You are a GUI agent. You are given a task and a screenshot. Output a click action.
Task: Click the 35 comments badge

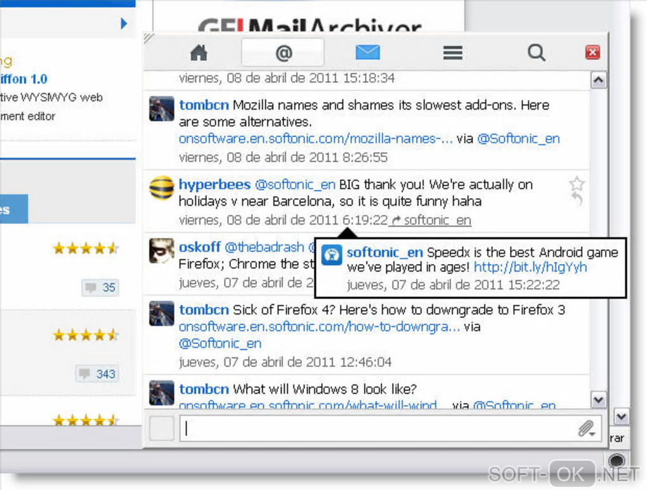(100, 288)
